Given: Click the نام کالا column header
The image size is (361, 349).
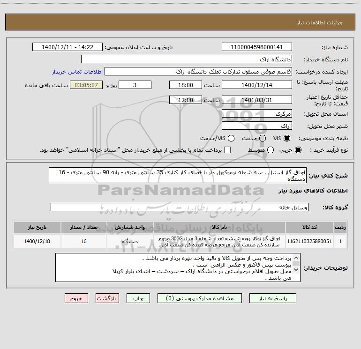Looking at the screenshot, I should point(219,227).
